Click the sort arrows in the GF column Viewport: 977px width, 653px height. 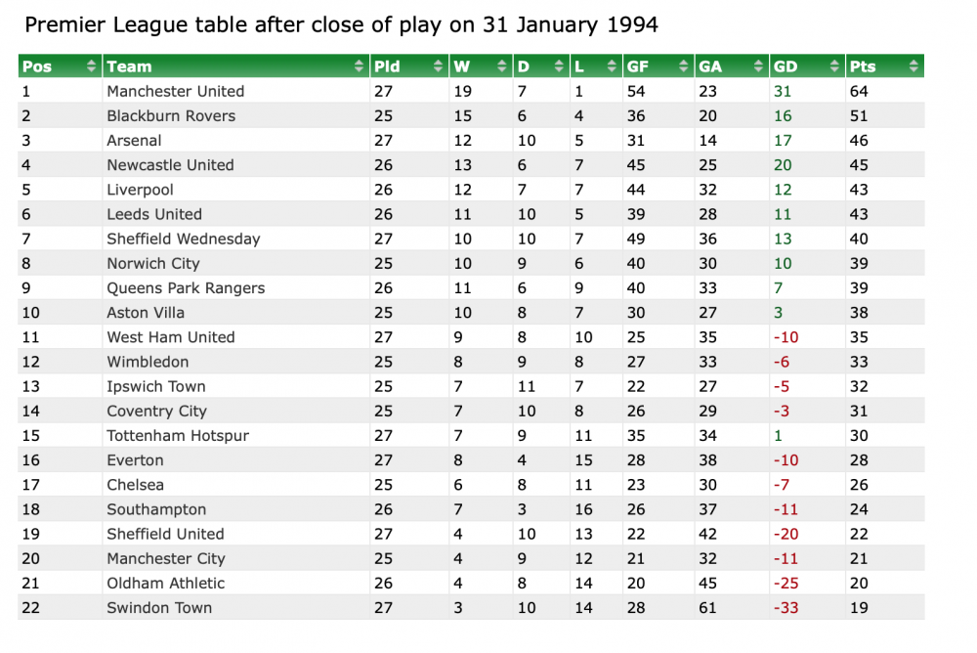click(x=682, y=66)
